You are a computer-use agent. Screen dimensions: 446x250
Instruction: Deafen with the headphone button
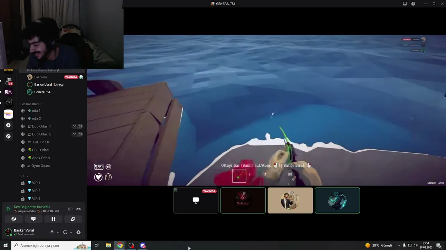click(x=65, y=232)
